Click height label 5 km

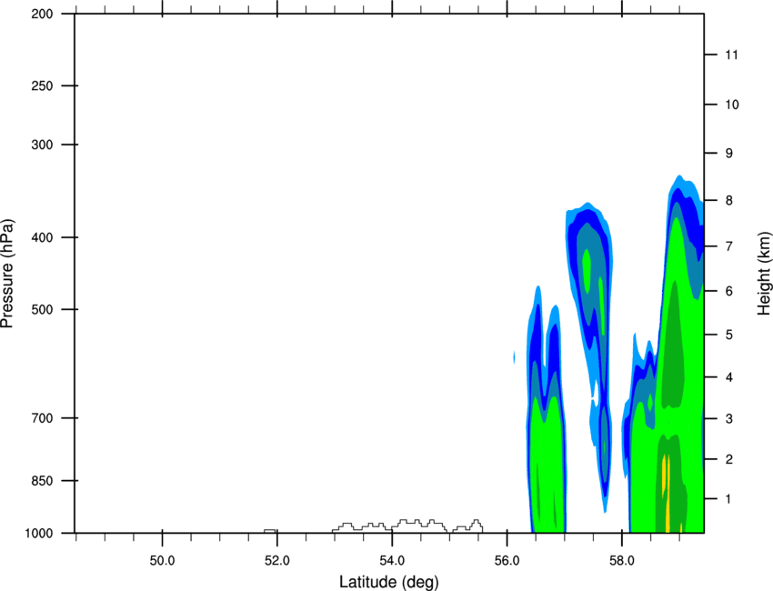[x=729, y=335]
